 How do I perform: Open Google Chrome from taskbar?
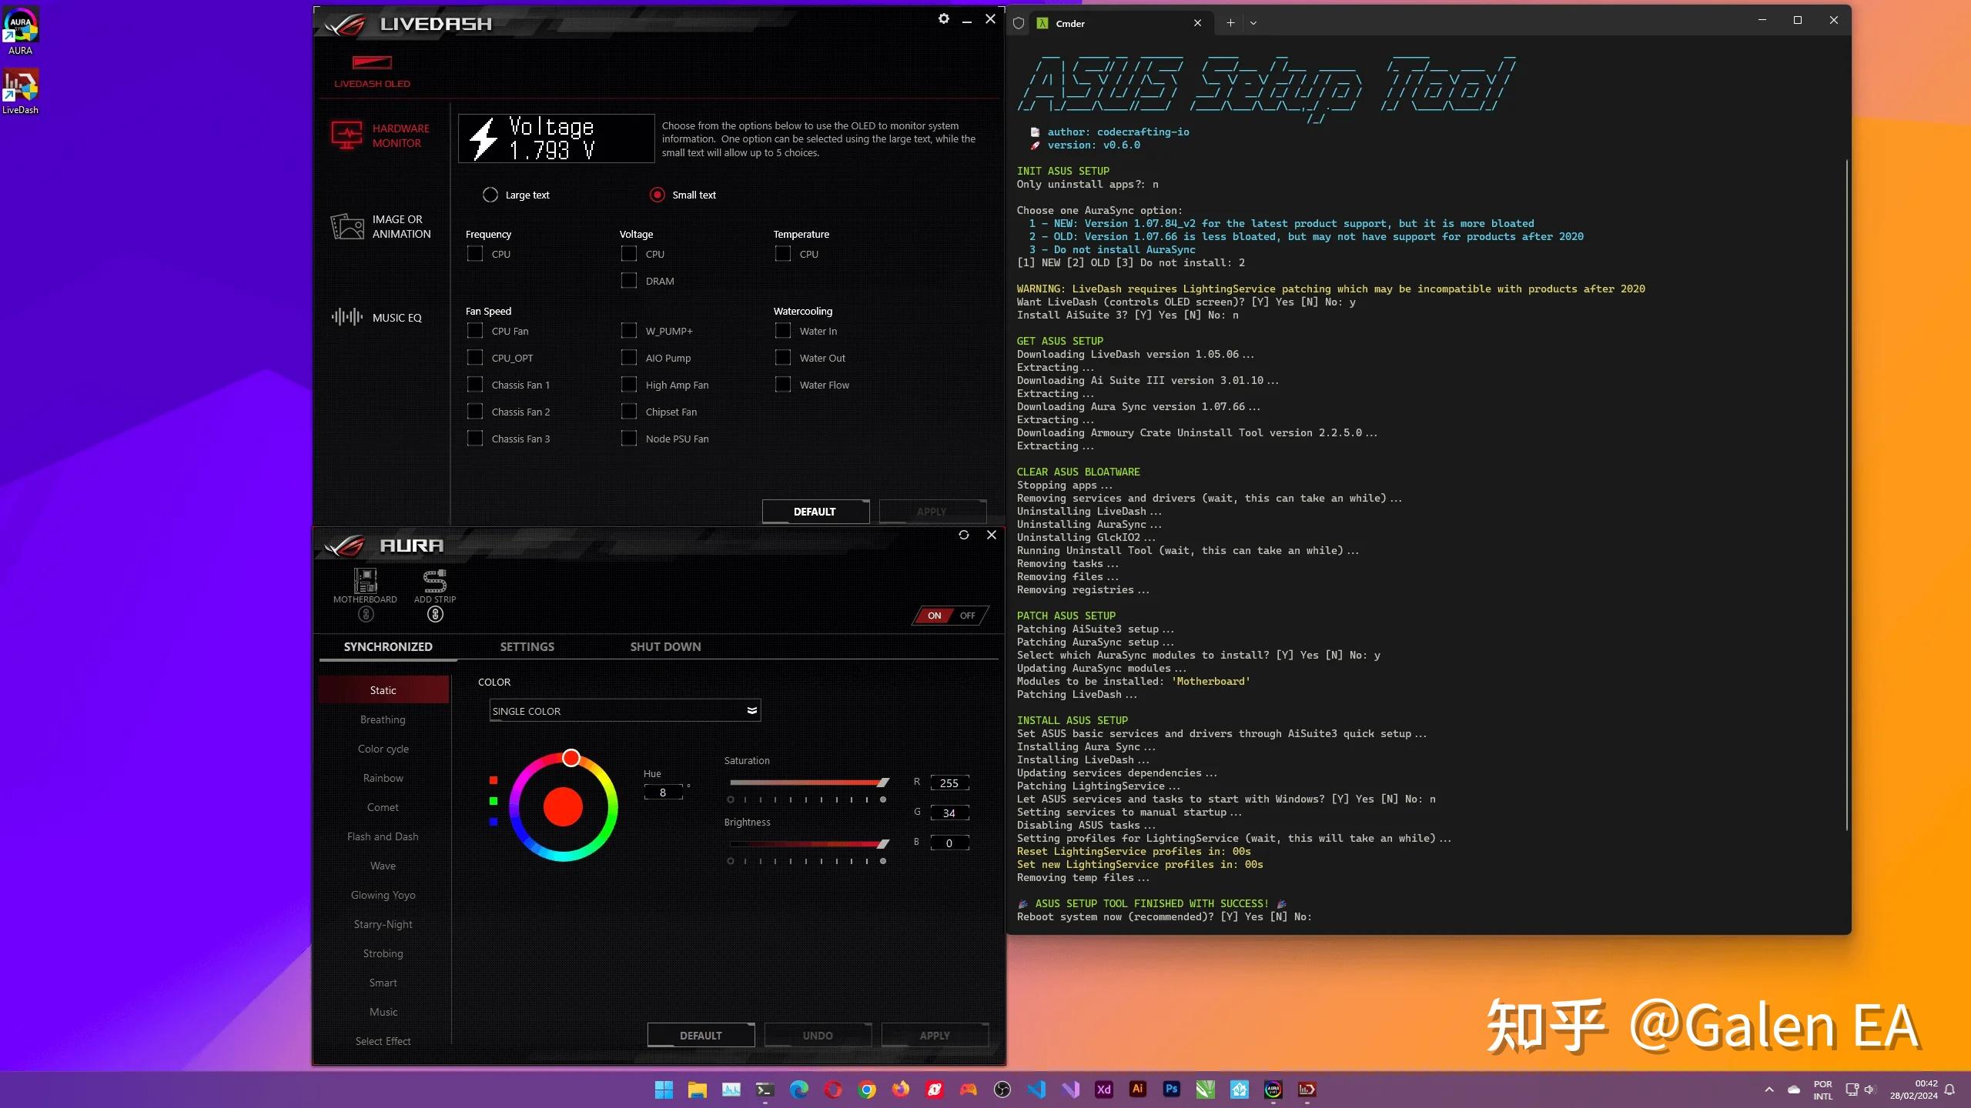pyautogui.click(x=867, y=1090)
